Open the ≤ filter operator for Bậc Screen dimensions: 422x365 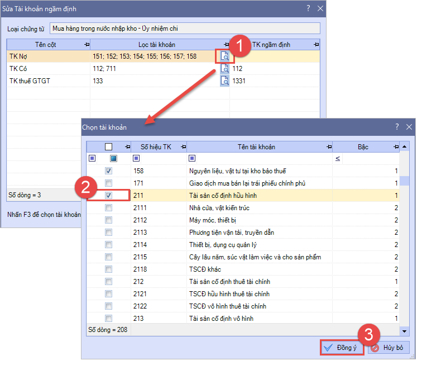coord(338,159)
